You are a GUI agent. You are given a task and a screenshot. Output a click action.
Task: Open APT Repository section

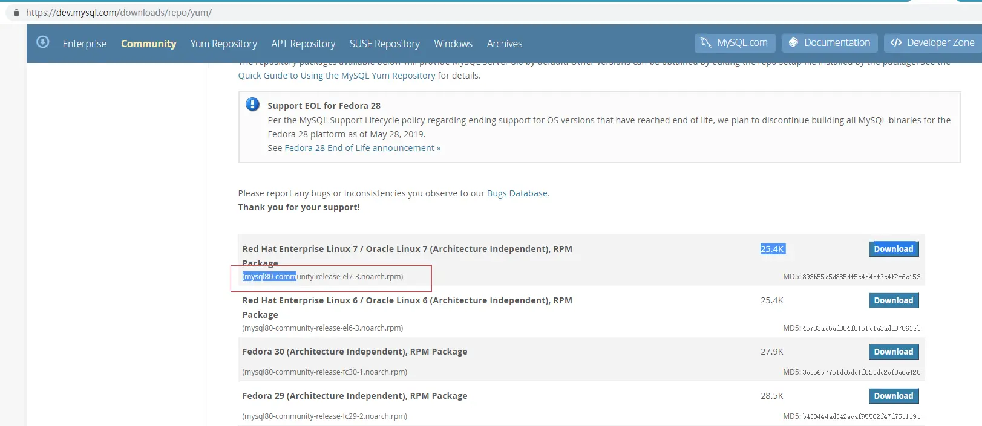click(x=303, y=44)
